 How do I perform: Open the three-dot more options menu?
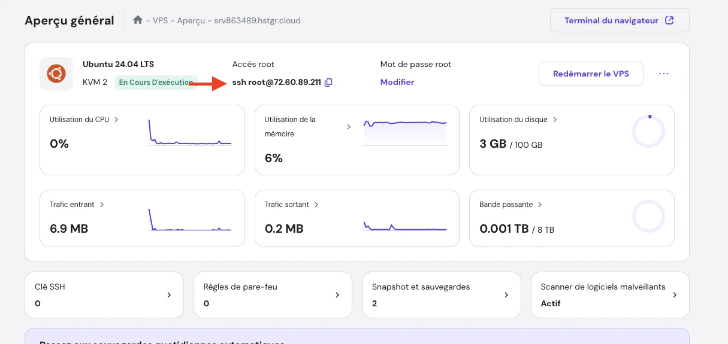point(663,74)
